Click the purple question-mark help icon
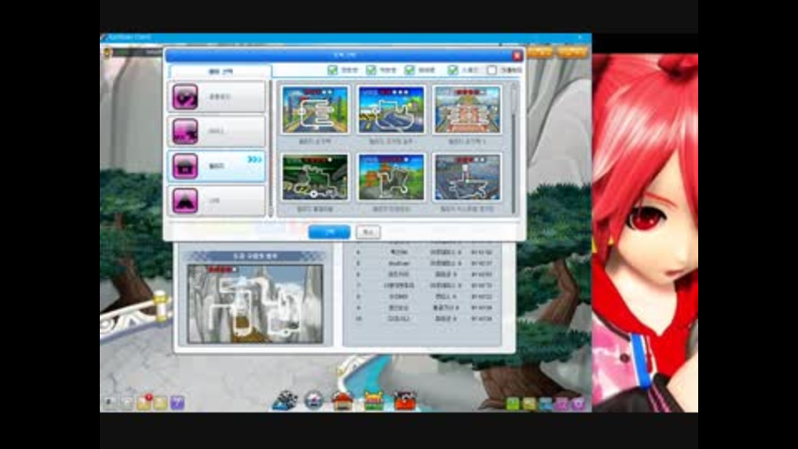798x449 pixels. click(x=177, y=403)
